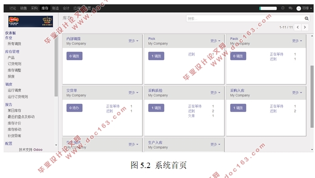315x178 pixels.
Task: Click 迟到 link in Pick card
Action: click(x=191, y=54)
